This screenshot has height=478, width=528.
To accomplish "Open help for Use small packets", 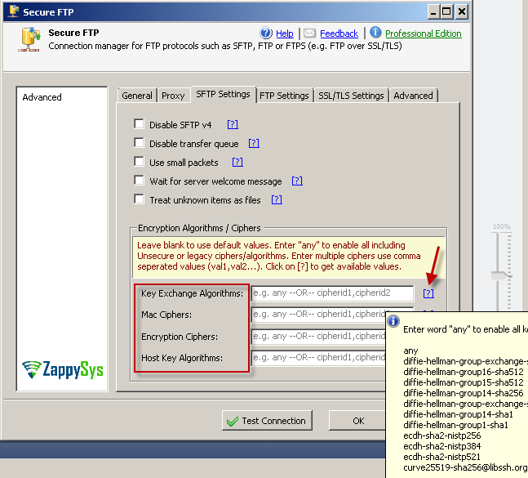I will pos(237,162).
